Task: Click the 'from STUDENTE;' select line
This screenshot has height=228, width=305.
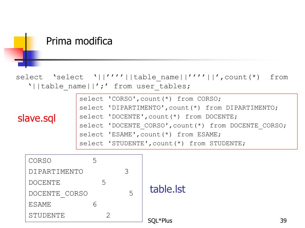Action: [162, 143]
